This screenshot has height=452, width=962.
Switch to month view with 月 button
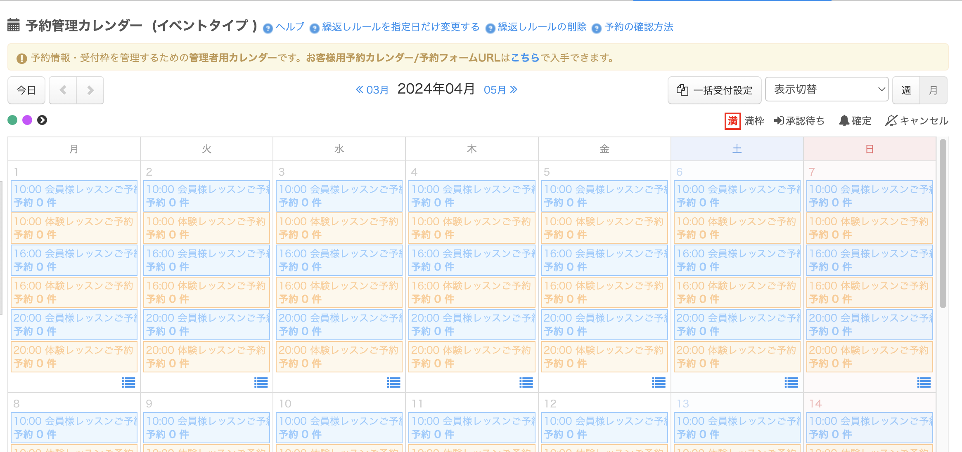[x=933, y=90]
